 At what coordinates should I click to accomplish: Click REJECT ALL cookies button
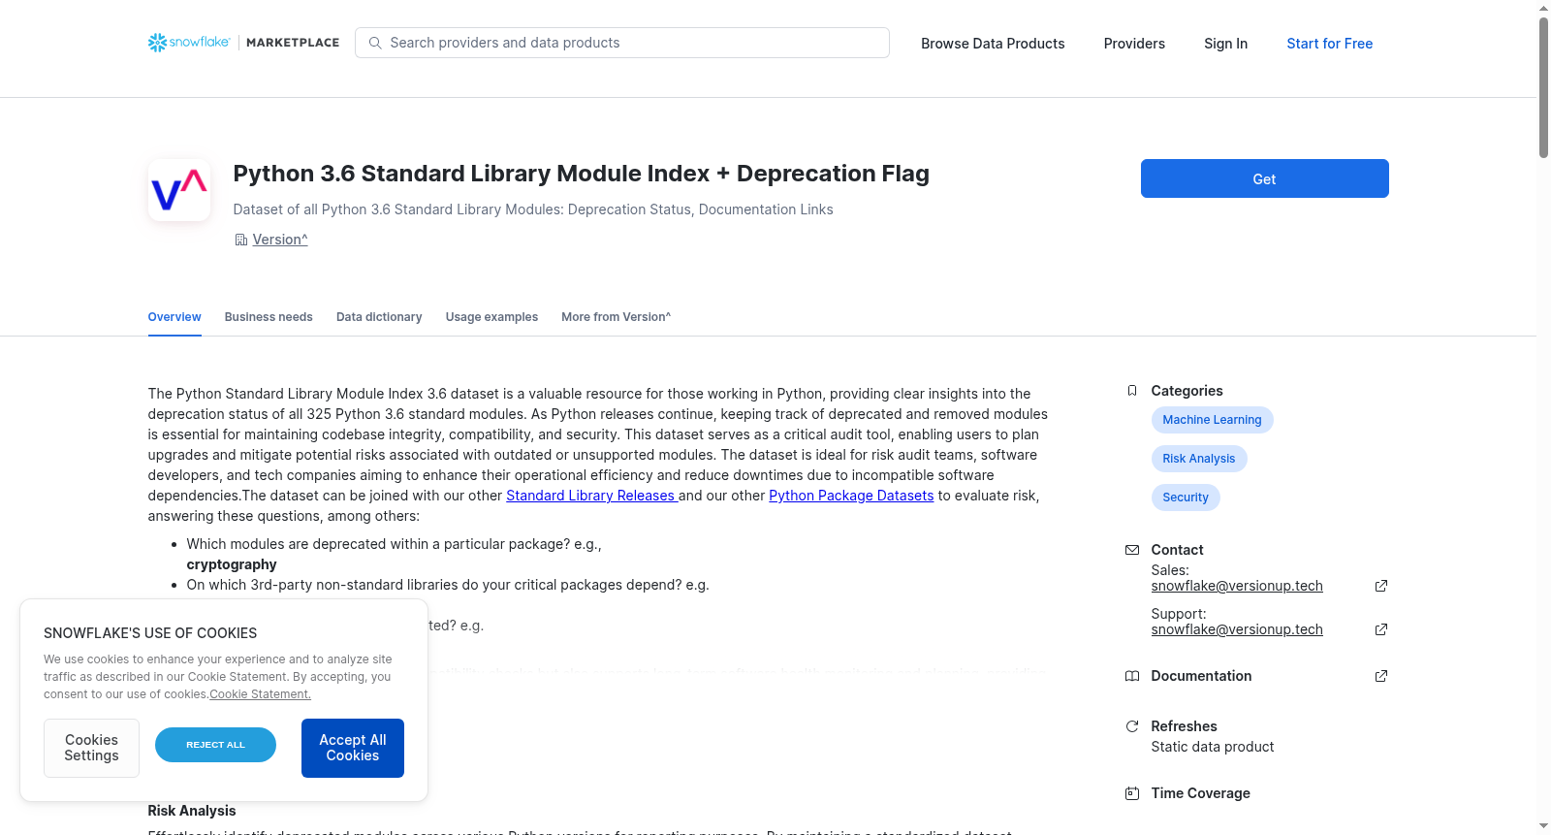[x=215, y=745]
